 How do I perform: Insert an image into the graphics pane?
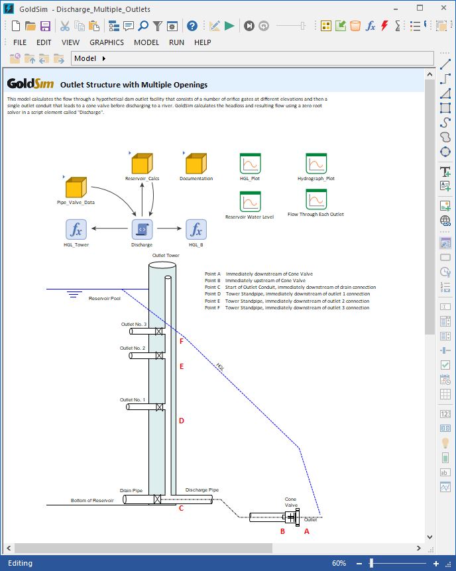(445, 206)
